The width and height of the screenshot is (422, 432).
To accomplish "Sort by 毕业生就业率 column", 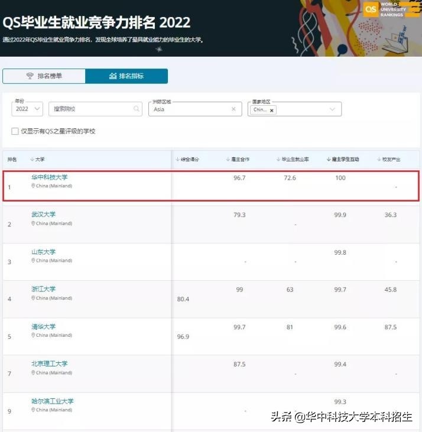I will click(x=293, y=159).
